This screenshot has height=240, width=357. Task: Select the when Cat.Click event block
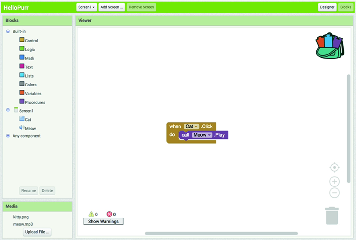tap(175, 126)
